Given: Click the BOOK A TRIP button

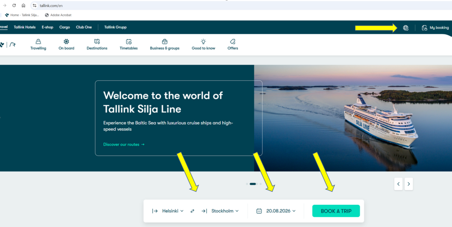Looking at the screenshot, I should click(x=336, y=211).
